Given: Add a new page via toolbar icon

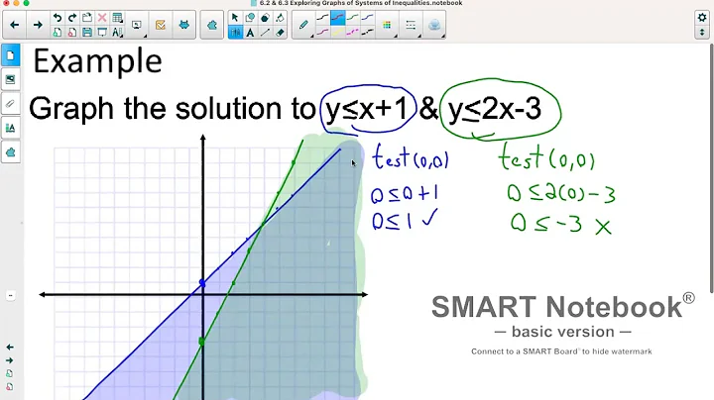Looking at the screenshot, I should pos(58,33).
